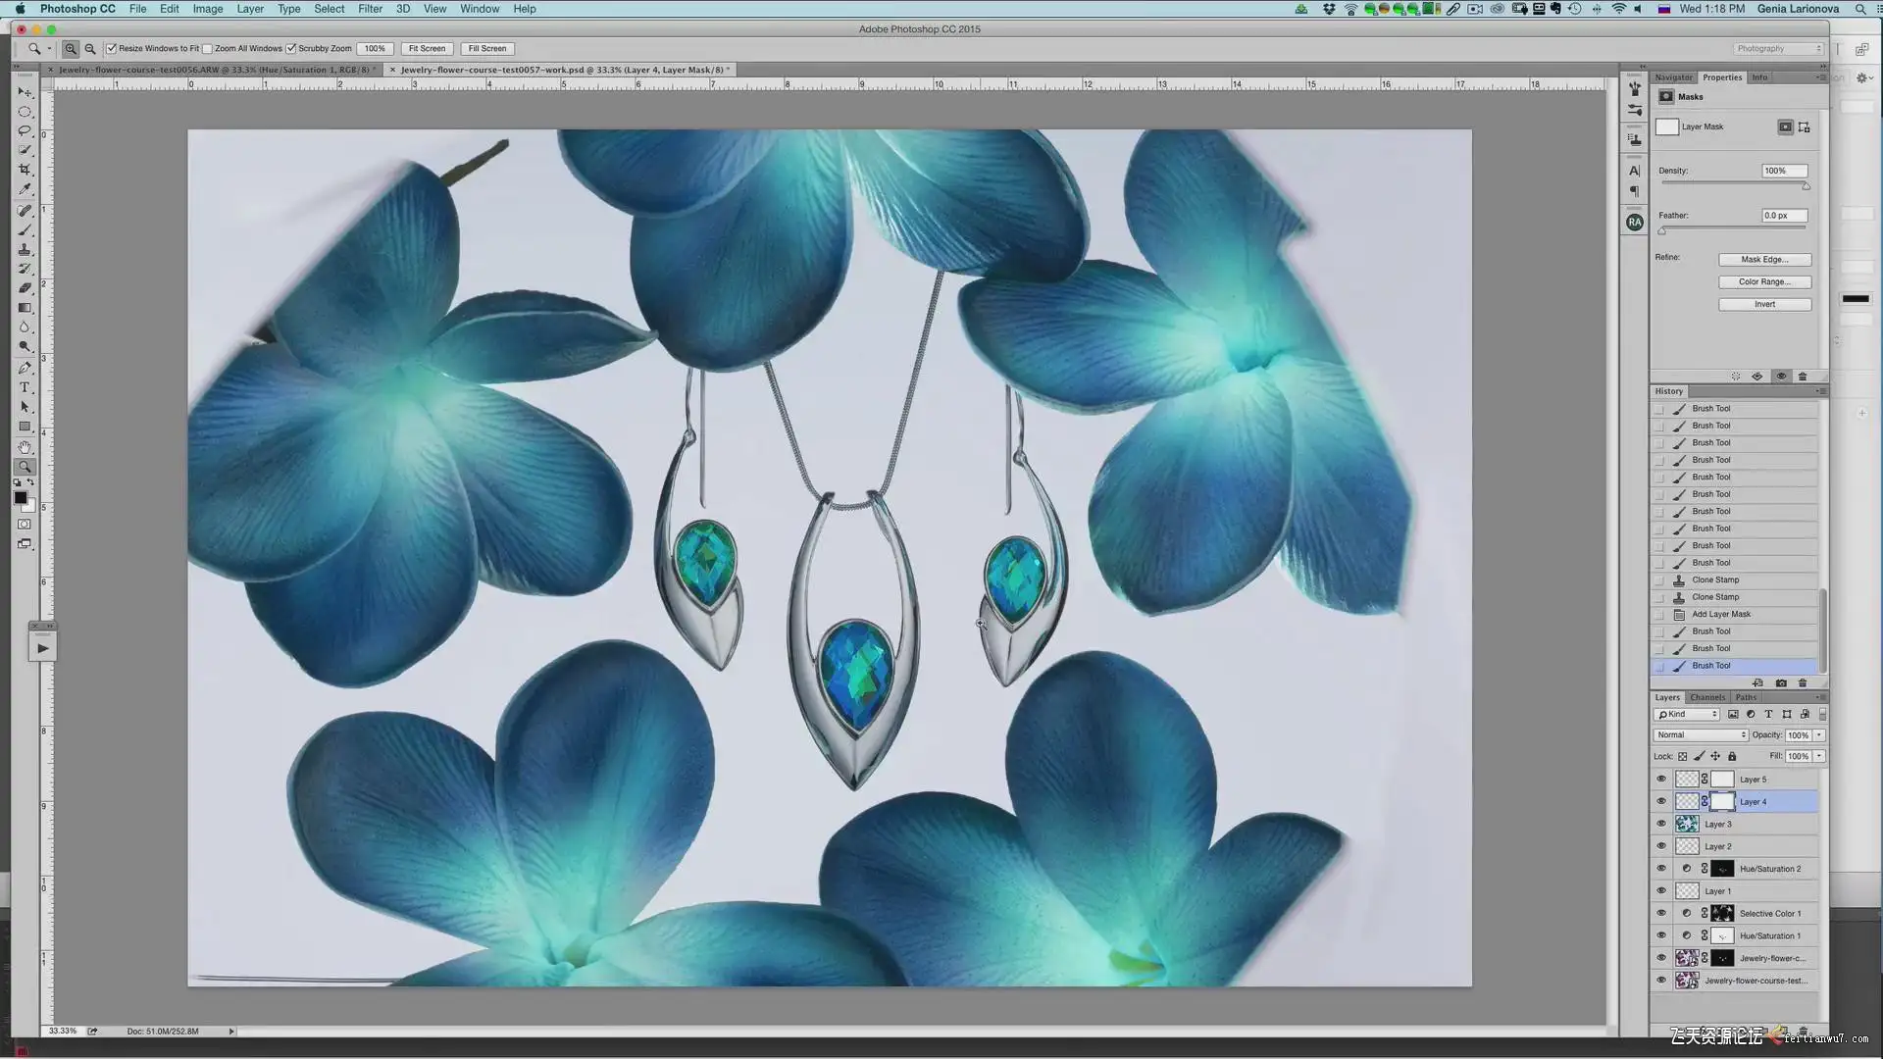Click lock all layer icon

coord(1732,756)
